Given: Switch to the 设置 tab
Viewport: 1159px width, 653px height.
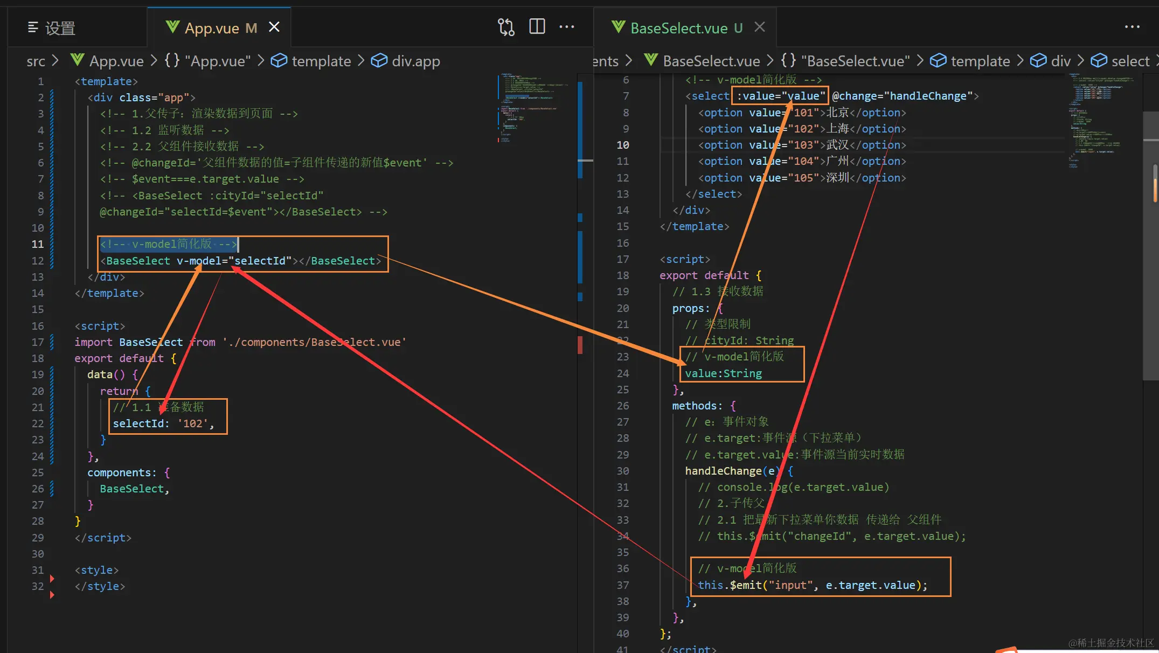Looking at the screenshot, I should click(x=52, y=27).
